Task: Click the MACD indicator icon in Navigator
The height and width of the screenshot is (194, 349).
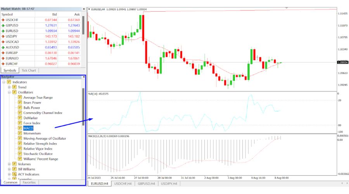Action: tap(20, 128)
